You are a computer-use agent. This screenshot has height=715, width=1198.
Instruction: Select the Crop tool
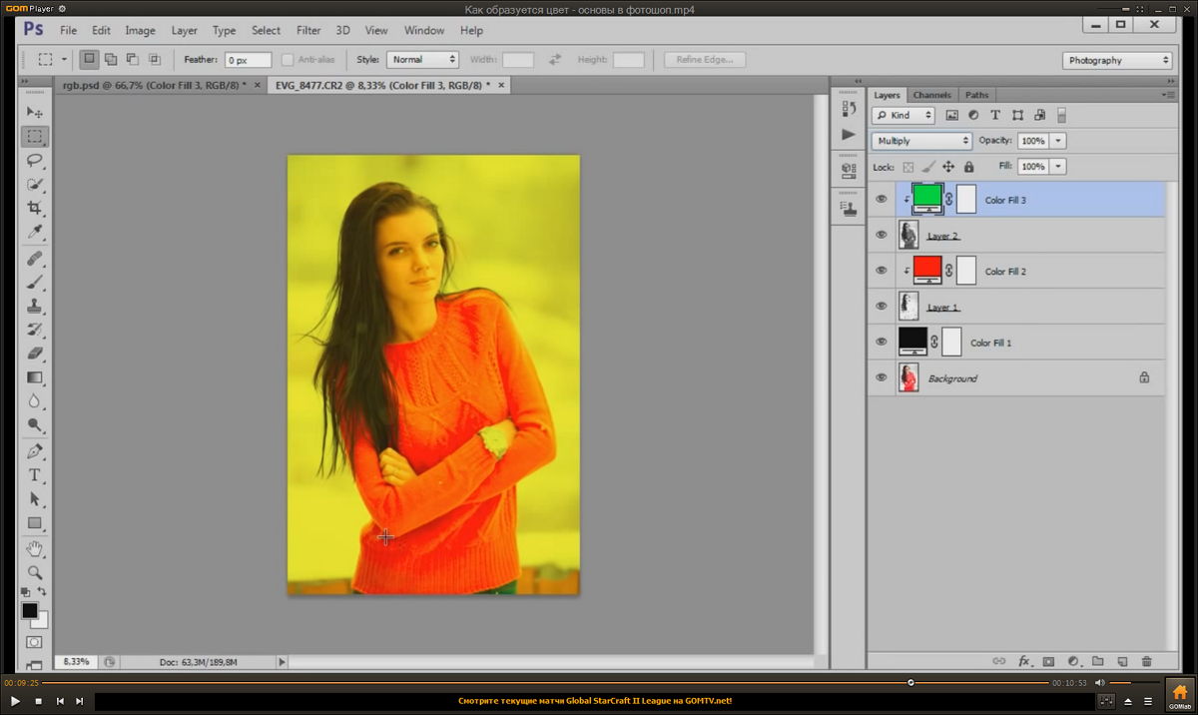click(35, 209)
